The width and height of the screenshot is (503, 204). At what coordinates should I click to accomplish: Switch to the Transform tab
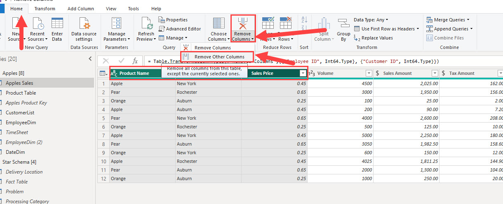click(45, 9)
